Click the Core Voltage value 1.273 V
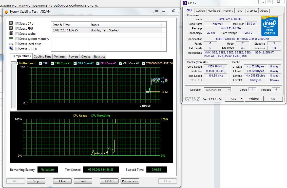The image size is (287, 188). click(x=248, y=33)
